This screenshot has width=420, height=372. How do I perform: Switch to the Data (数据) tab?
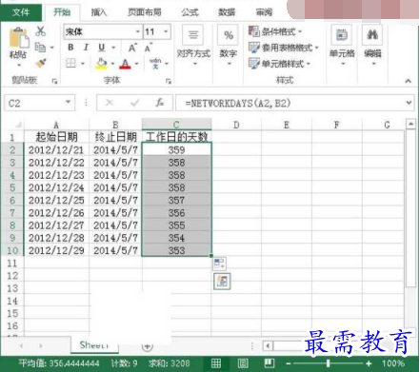(227, 12)
